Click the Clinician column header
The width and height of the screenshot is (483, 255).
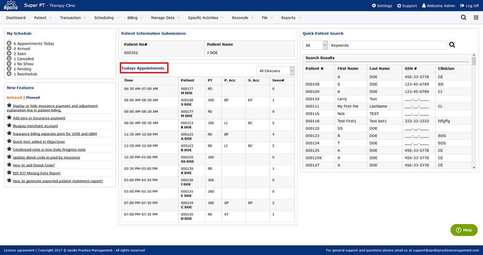pyautogui.click(x=446, y=69)
